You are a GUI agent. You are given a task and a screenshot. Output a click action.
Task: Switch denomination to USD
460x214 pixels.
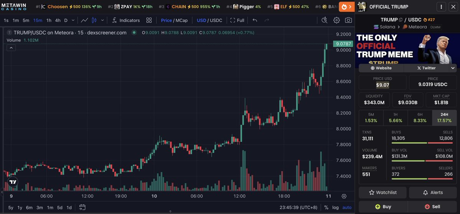(x=201, y=20)
